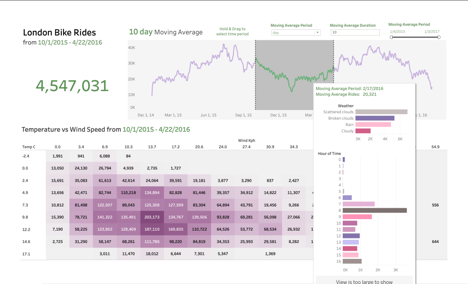Click the Scattered clouds weather bar
This screenshot has height=284, width=468.
pyautogui.click(x=381, y=112)
